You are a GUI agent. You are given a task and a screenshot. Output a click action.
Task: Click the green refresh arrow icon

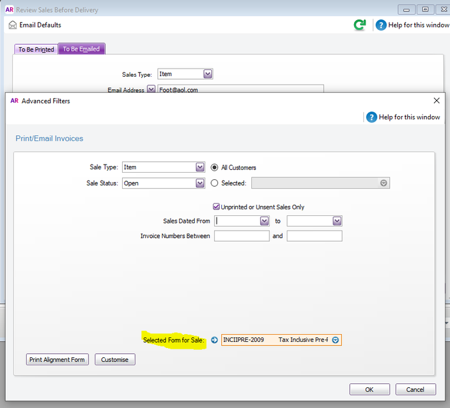click(360, 25)
